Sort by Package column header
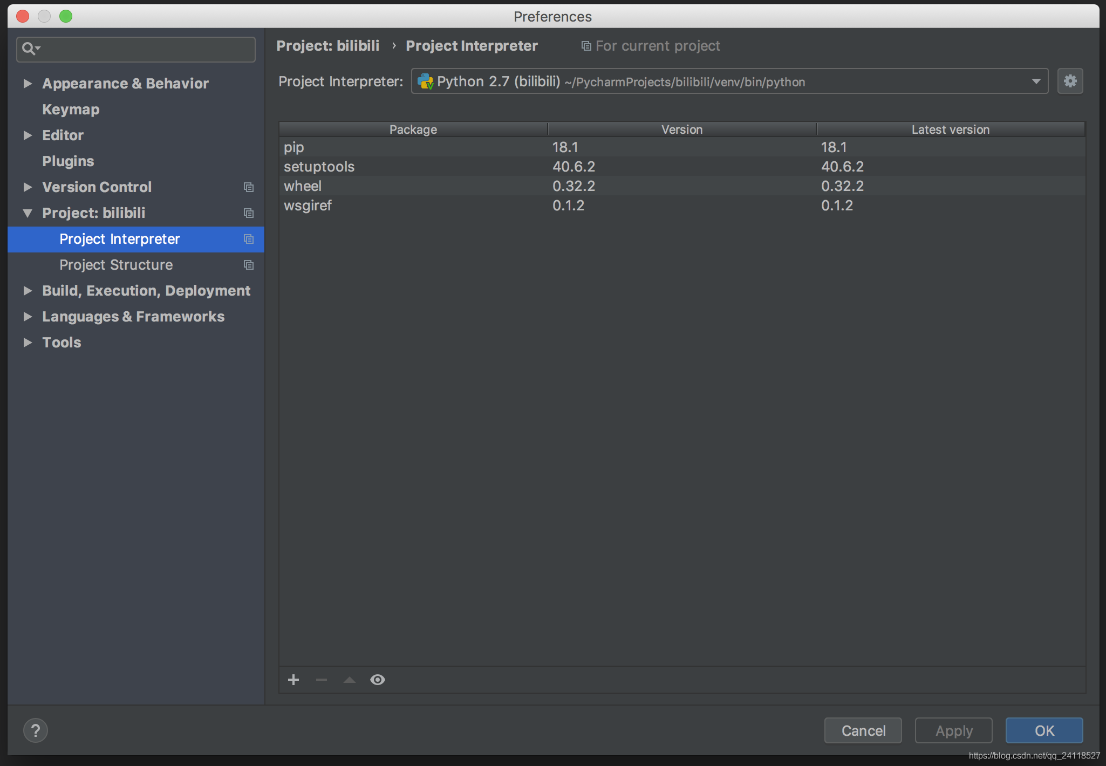The image size is (1106, 766). tap(413, 129)
